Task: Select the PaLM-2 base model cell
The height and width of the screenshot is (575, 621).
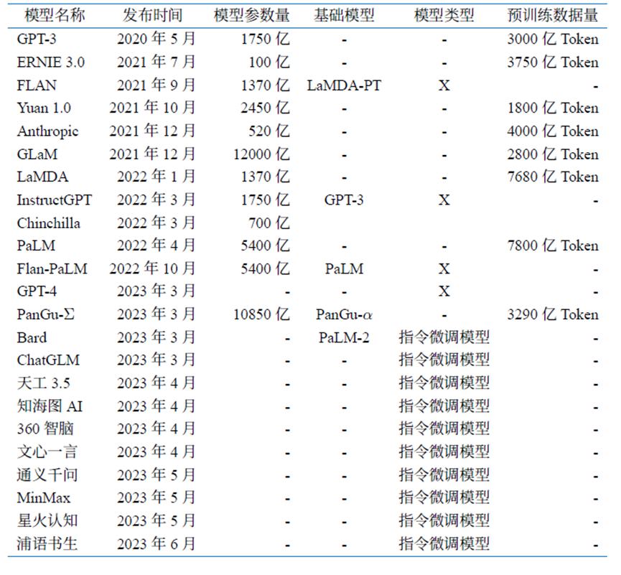Action: 344,337
